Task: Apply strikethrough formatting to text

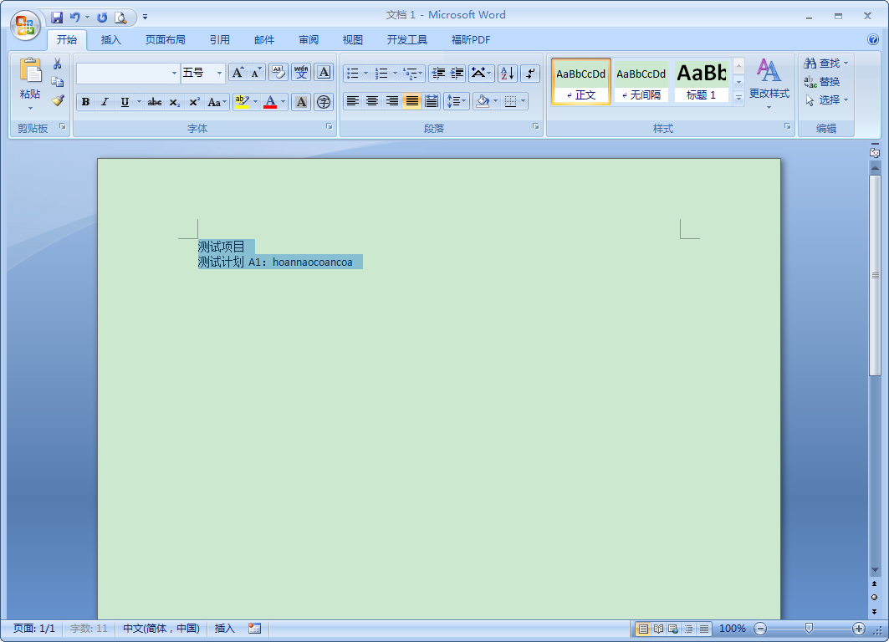Action: click(155, 102)
